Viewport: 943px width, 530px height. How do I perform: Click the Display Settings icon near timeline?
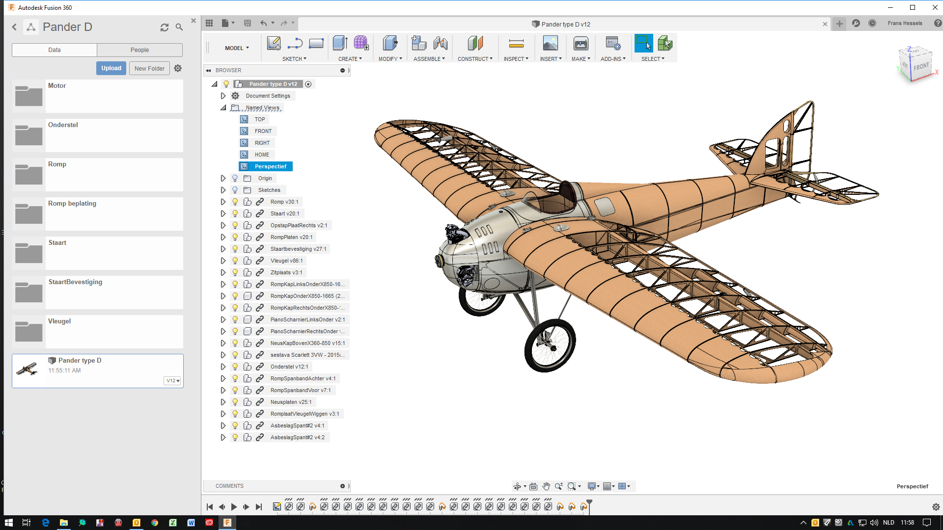(592, 486)
